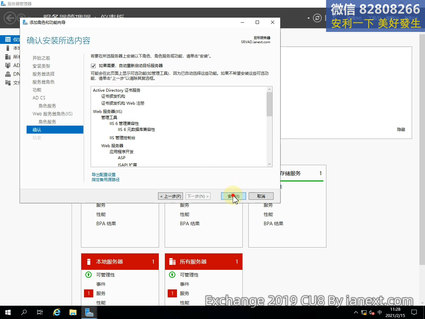The height and width of the screenshot is (319, 425).
Task: Click the wizard title bar icon
Action: (25, 22)
